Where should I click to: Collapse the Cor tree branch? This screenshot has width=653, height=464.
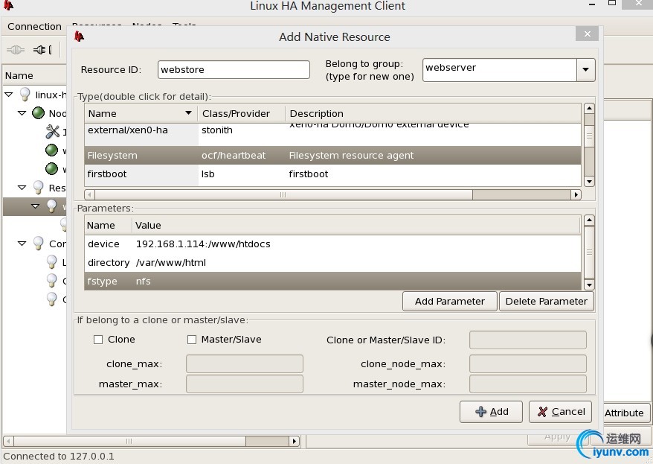tap(22, 243)
